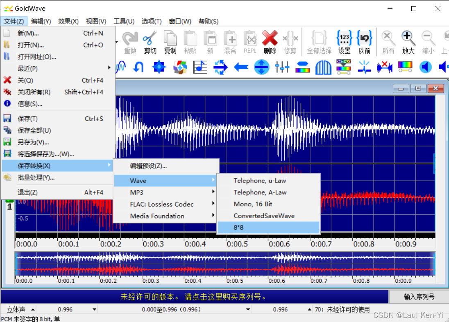This screenshot has height=322, width=449.
Task: Click the Zoom In (放大) icon
Action: [x=408, y=42]
